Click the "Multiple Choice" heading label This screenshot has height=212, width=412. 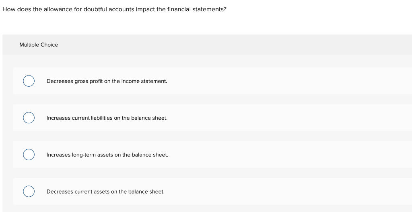(x=39, y=45)
